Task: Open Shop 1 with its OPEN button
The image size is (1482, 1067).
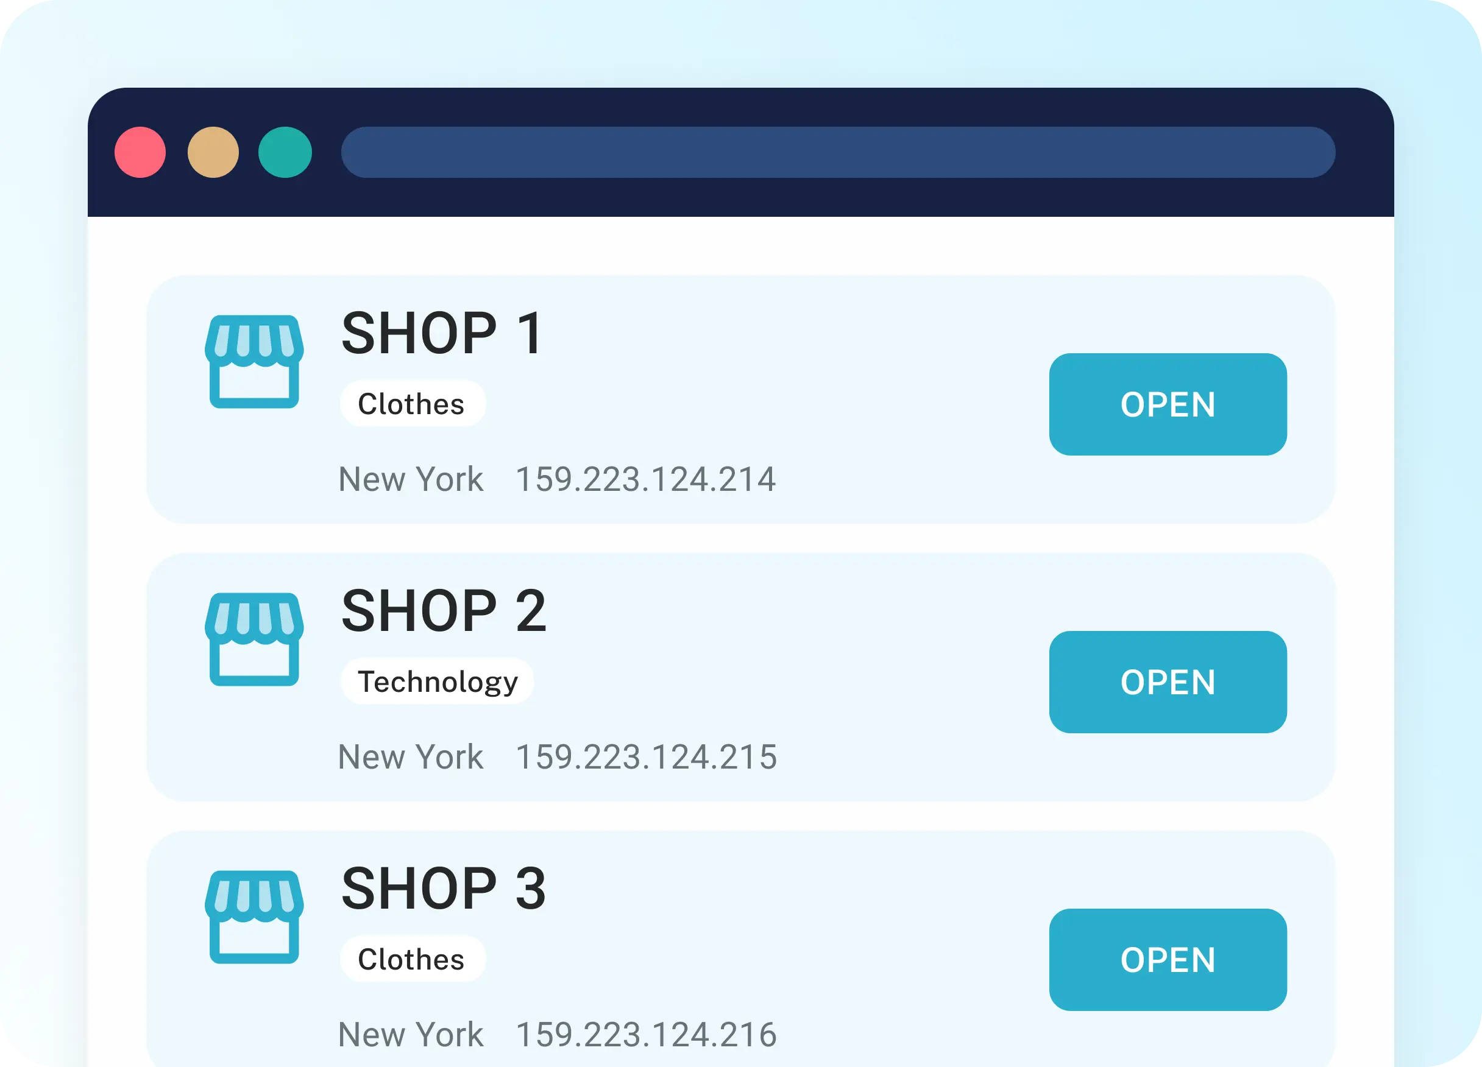Action: point(1168,404)
